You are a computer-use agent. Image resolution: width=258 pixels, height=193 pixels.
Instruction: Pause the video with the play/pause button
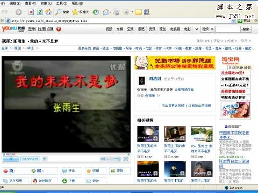point(11,159)
